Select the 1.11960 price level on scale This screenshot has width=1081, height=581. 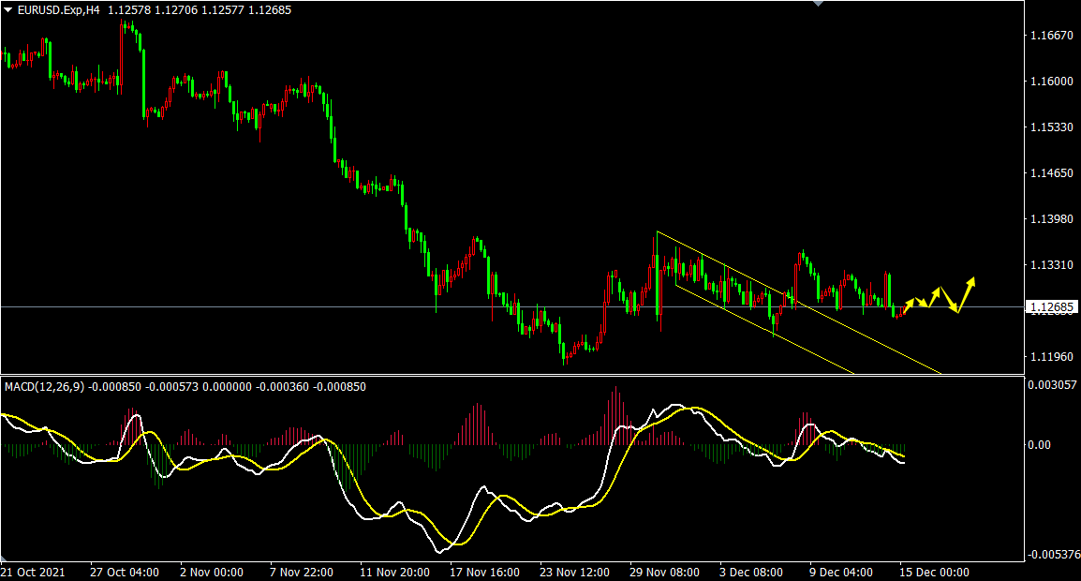(1050, 357)
